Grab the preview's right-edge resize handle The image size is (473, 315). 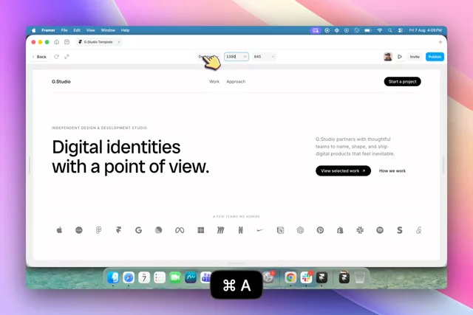pyautogui.click(x=443, y=165)
